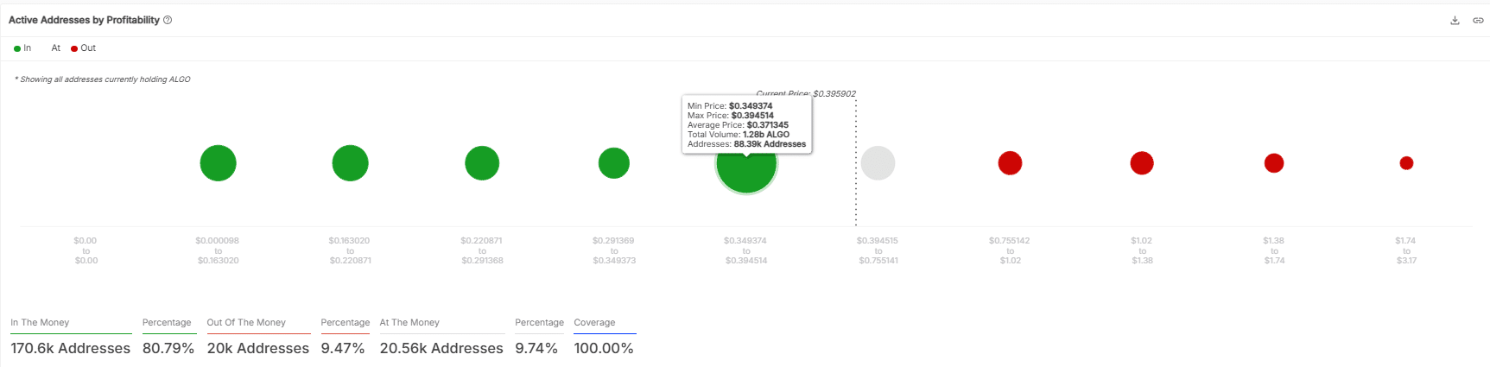Click the '$0.00 to $0.00' axis label
This screenshot has width=1490, height=367.
click(x=86, y=250)
